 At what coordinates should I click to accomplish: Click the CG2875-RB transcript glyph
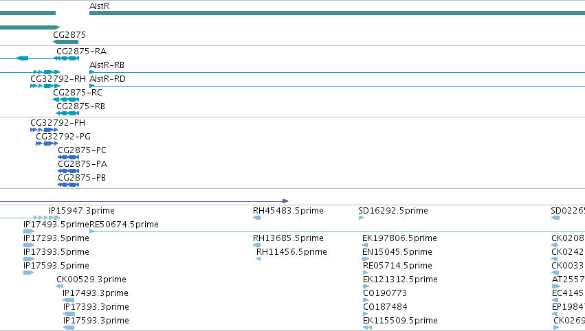point(68,113)
